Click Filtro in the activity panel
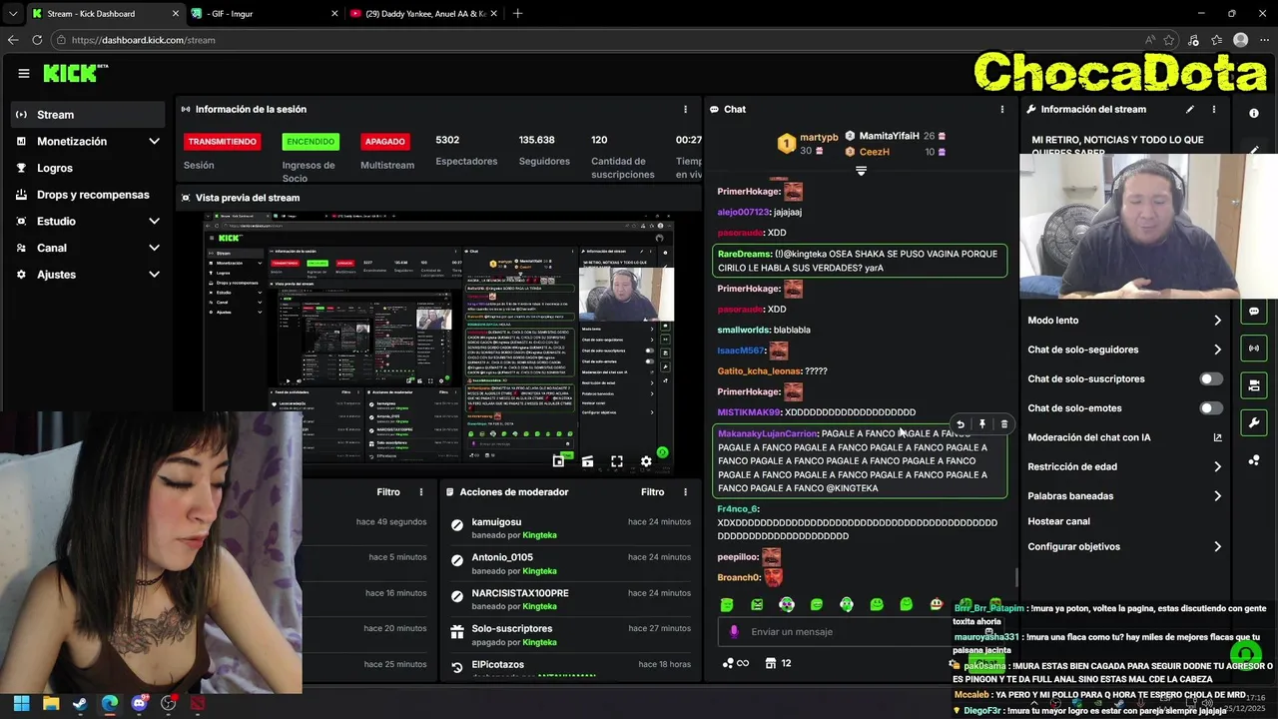 click(x=388, y=491)
